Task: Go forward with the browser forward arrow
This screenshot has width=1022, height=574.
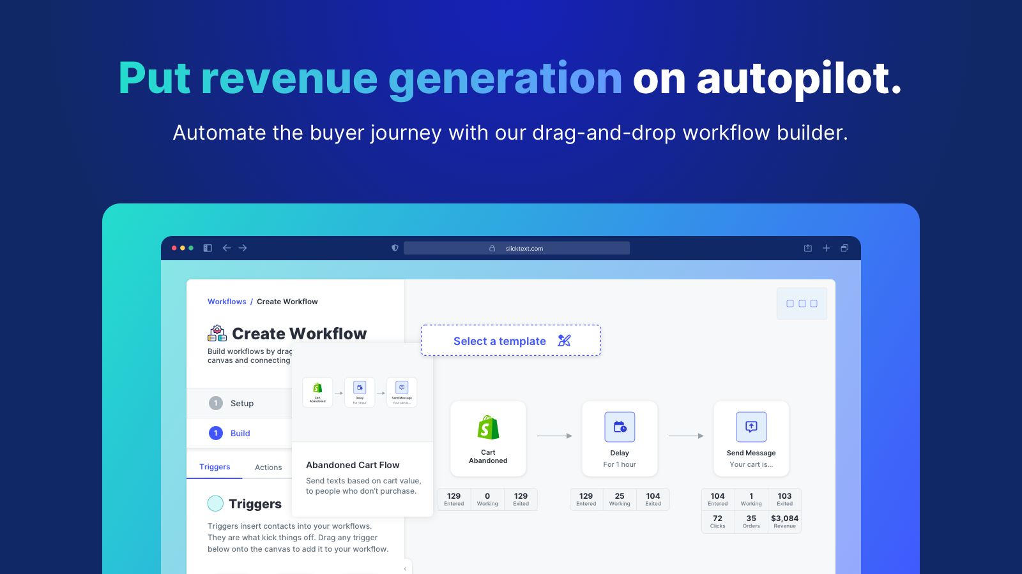Action: click(x=243, y=248)
